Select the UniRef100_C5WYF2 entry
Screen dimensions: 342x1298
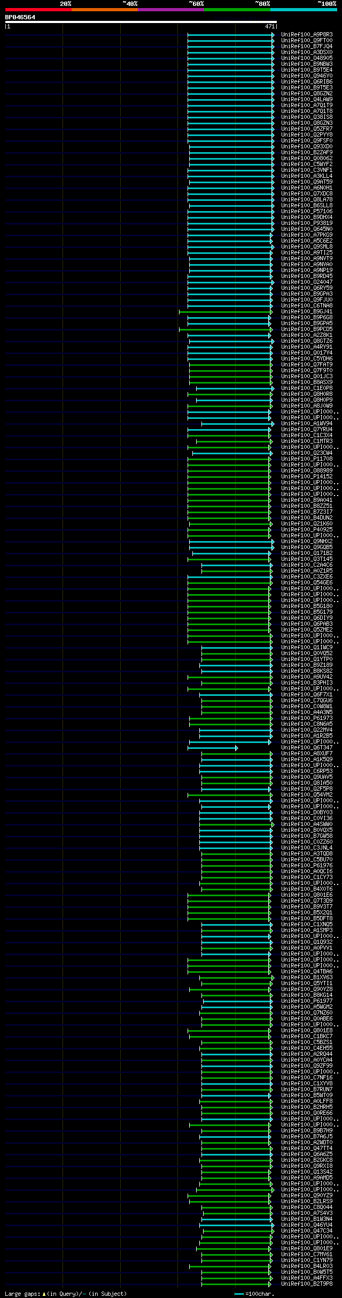click(307, 164)
